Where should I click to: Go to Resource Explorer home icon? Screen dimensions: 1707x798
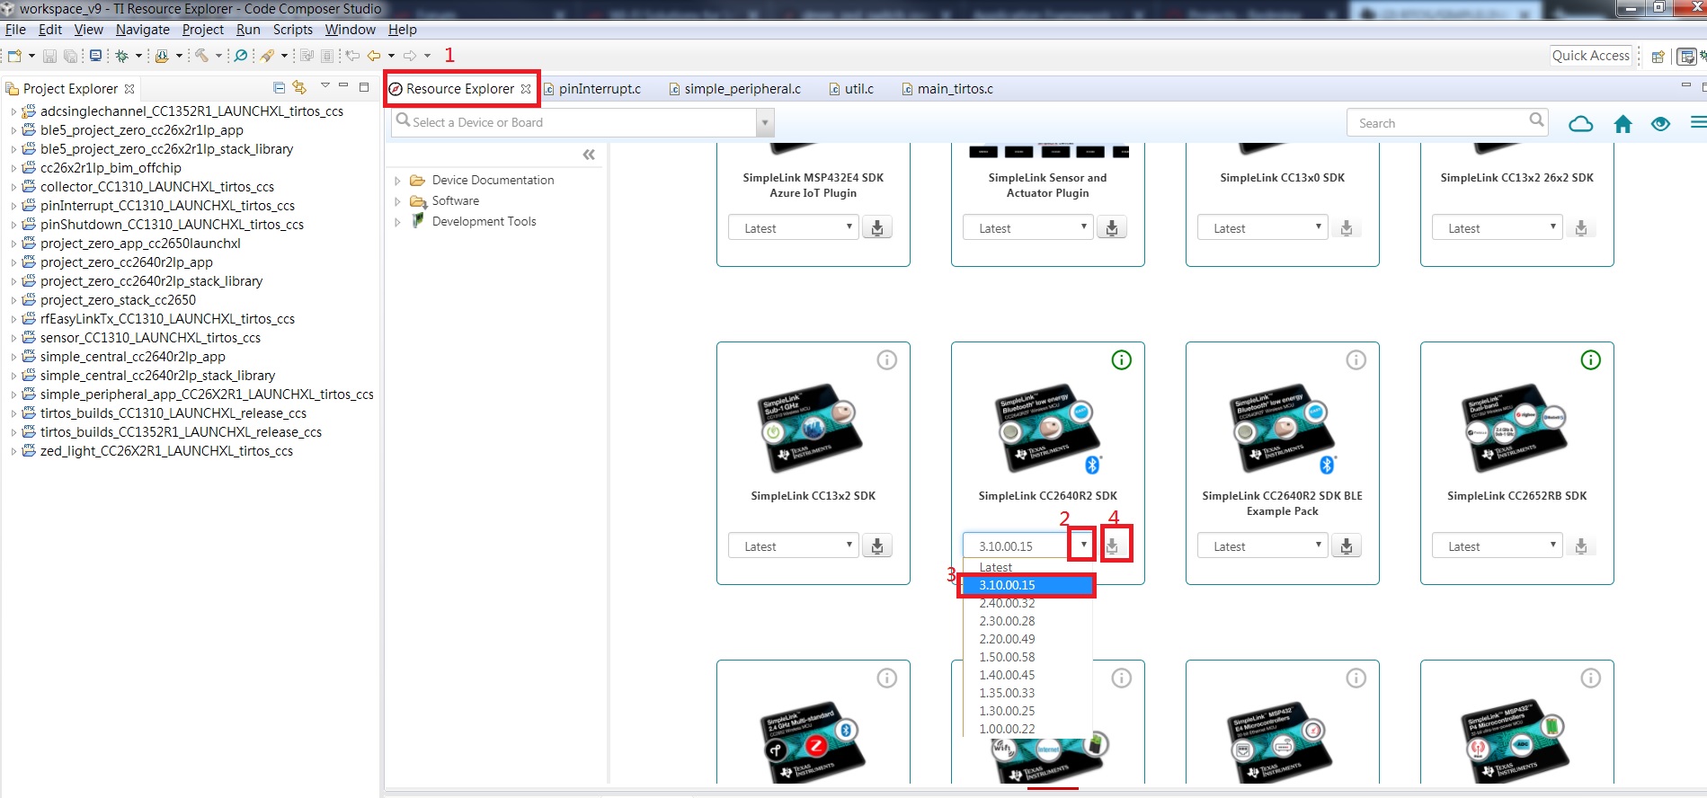[x=1623, y=124]
